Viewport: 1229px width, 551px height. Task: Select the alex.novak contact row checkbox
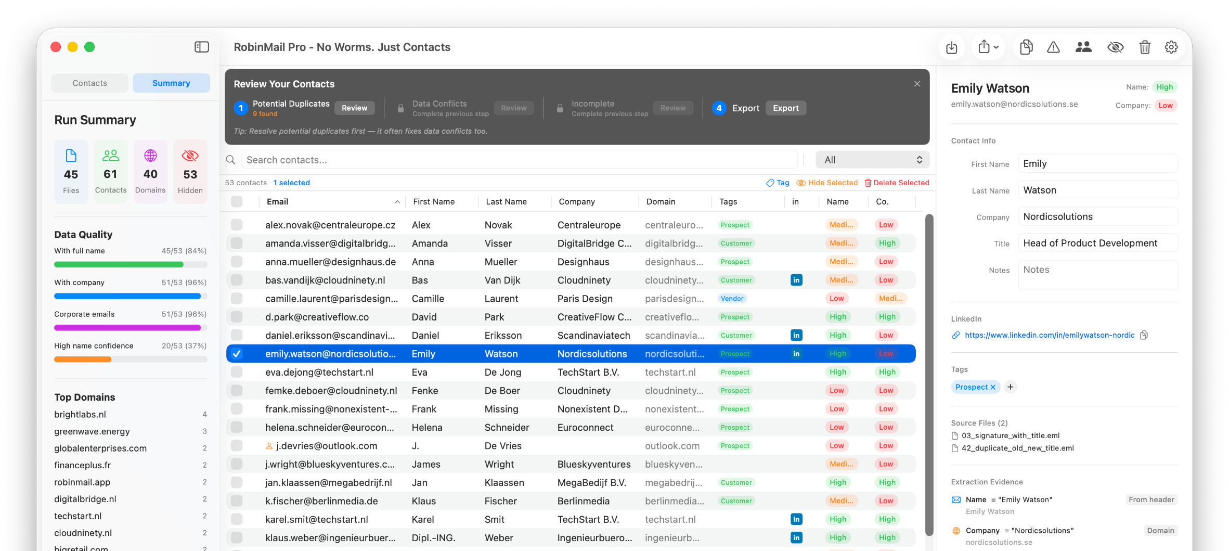(x=237, y=225)
